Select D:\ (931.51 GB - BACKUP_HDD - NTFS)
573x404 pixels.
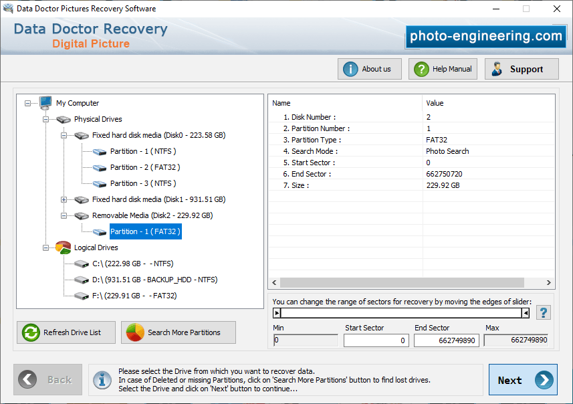155,280
